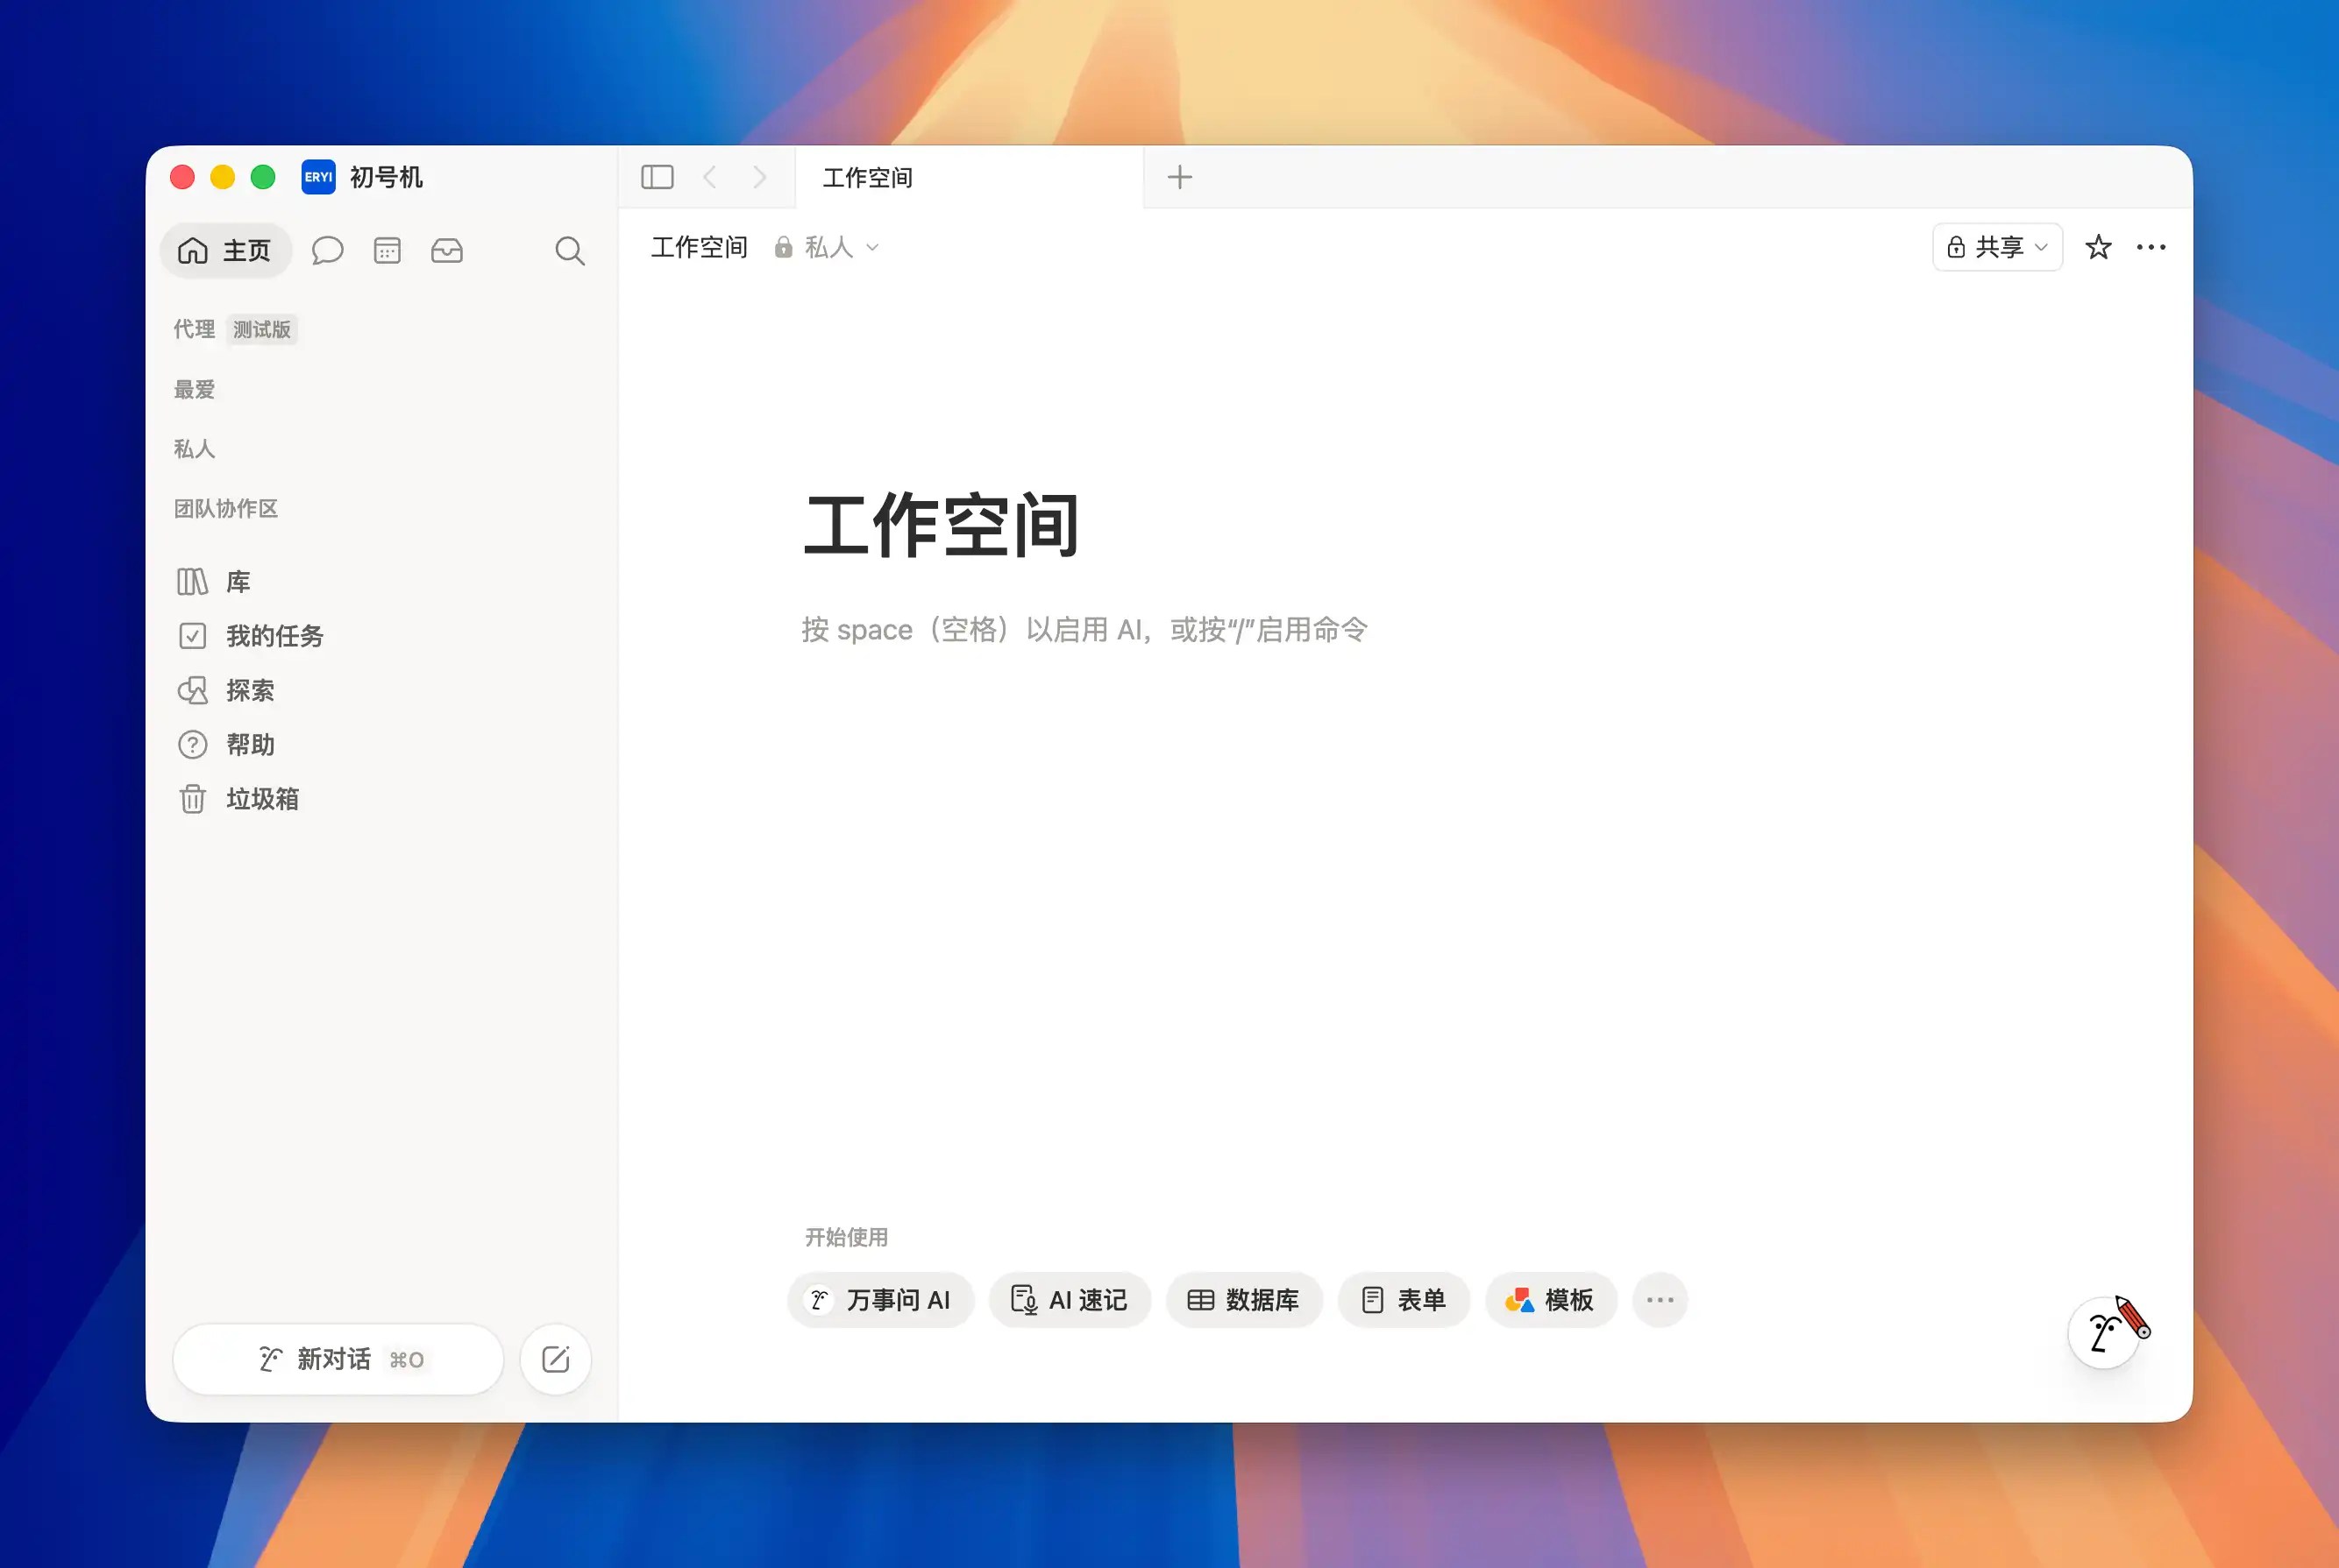Viewport: 2339px width, 1568px height.
Task: Open 我的任务 in the sidebar
Action: (274, 636)
